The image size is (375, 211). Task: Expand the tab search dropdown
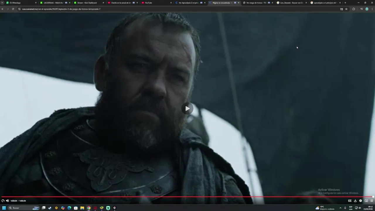[x=2, y=3]
